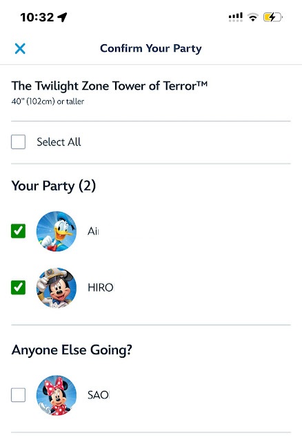
Task: Tap The Twilight Zone Tower of Terror title
Action: [110, 86]
